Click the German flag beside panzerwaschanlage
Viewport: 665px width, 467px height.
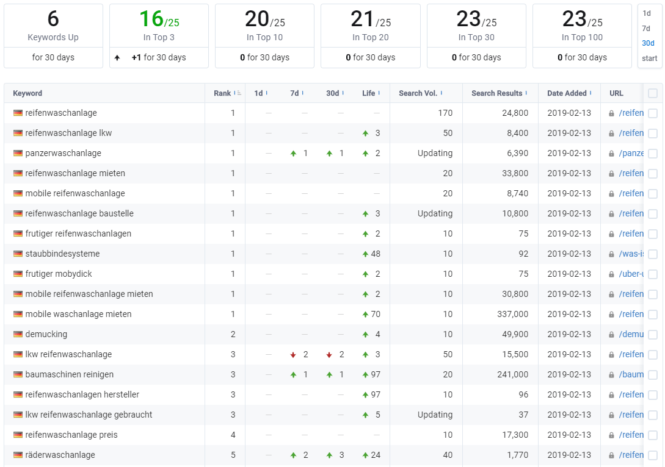tap(18, 153)
